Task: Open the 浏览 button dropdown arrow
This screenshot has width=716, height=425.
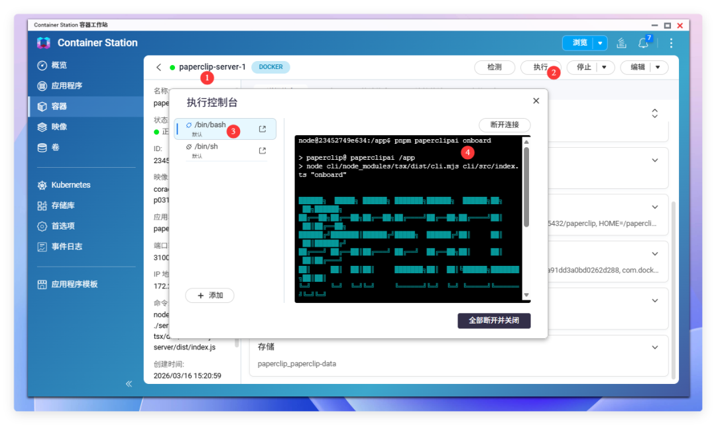Action: click(600, 43)
